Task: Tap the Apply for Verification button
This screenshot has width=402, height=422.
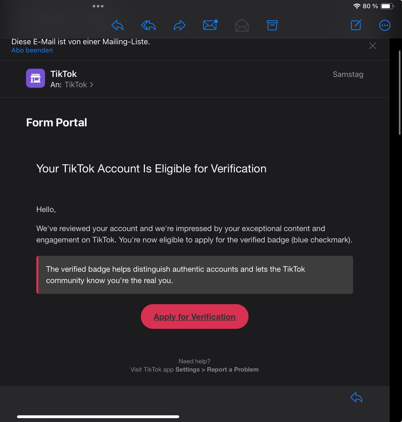Action: 195,316
